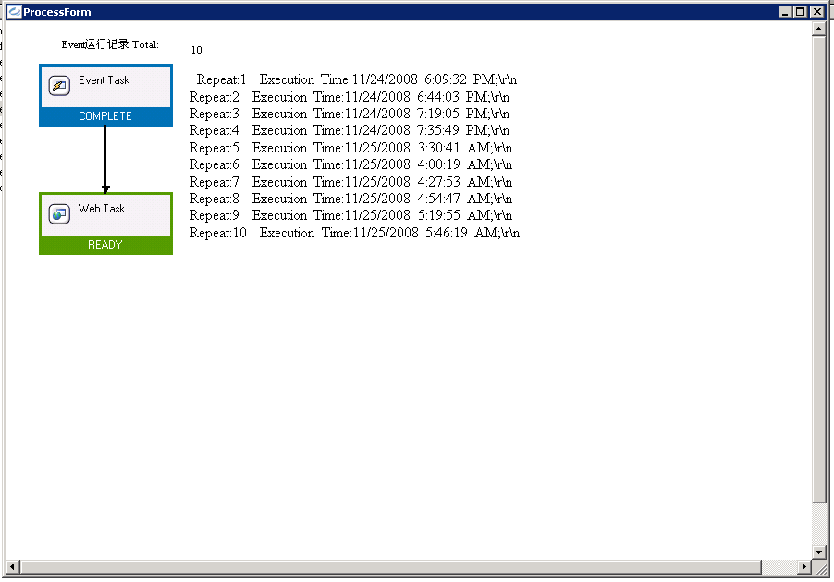The image size is (834, 582).
Task: Click the Repeat:1 execution time entry
Action: click(357, 79)
